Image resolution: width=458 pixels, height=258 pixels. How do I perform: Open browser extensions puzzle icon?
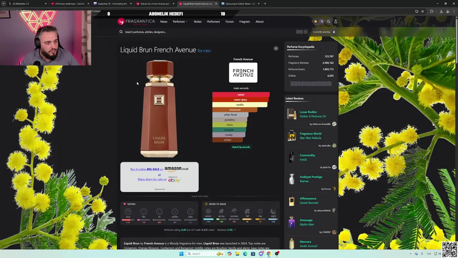(432, 11)
